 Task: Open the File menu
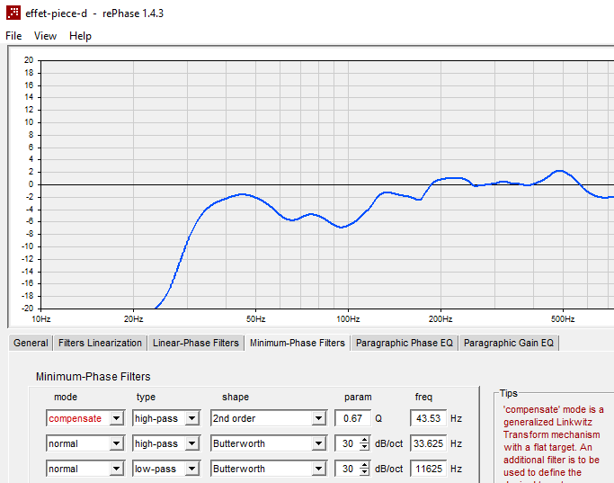(x=13, y=36)
